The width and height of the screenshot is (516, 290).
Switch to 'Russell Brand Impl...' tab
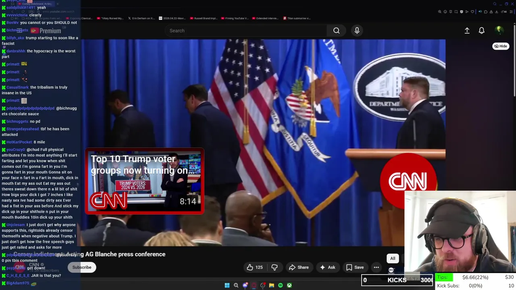(x=203, y=18)
